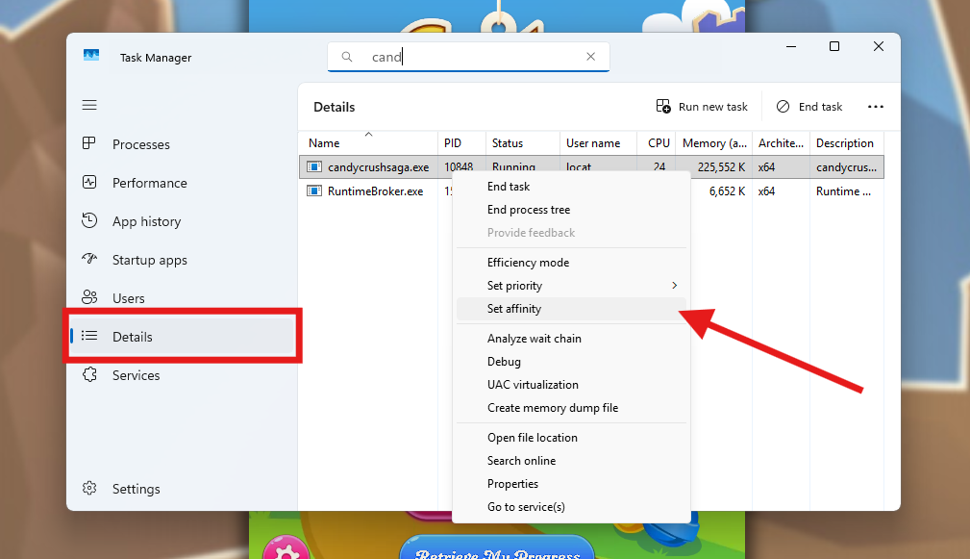Sort by the CPU column header

657,143
